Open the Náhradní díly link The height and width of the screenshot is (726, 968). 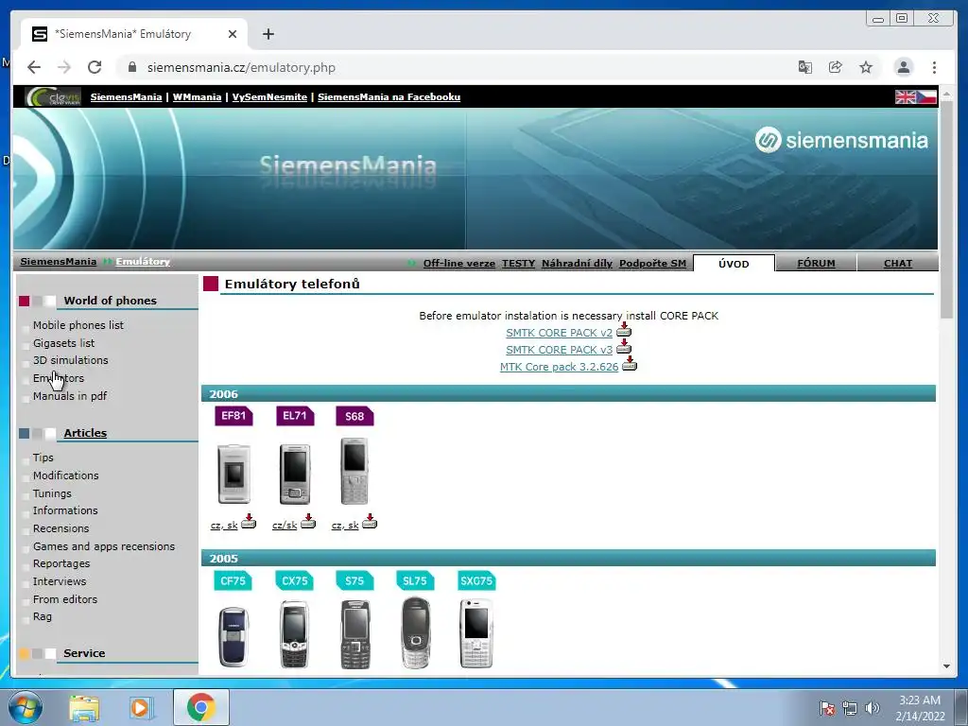[578, 264]
